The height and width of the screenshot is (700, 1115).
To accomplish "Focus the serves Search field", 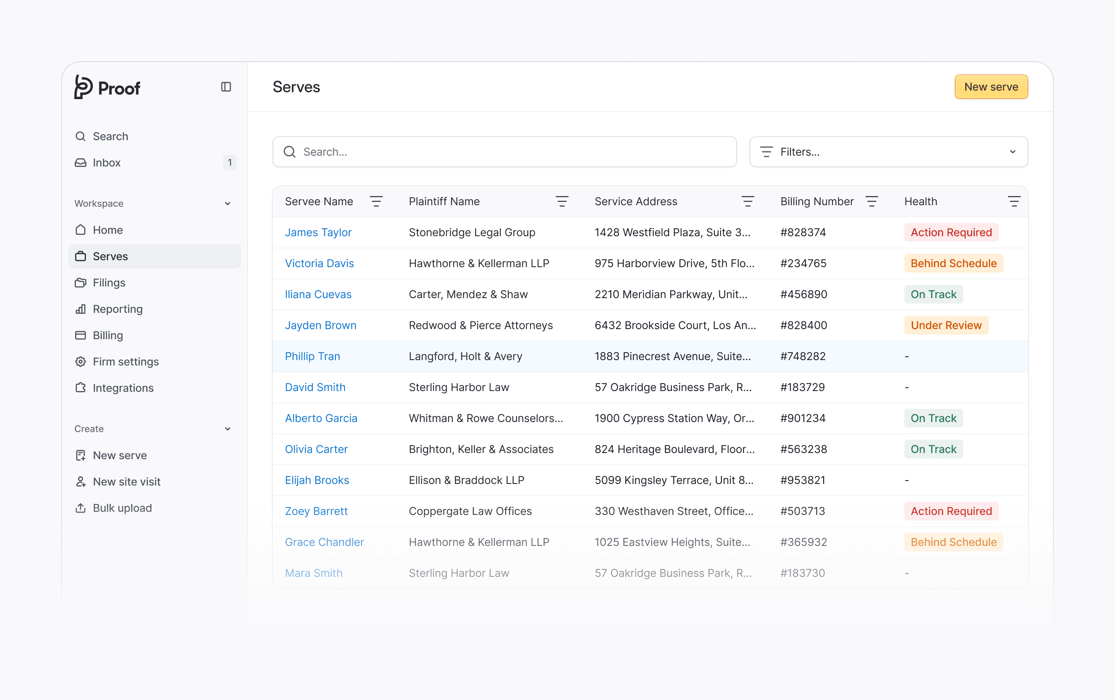I will pos(504,152).
